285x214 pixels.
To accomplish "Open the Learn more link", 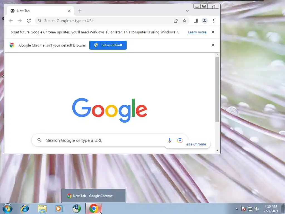I will click(x=197, y=32).
